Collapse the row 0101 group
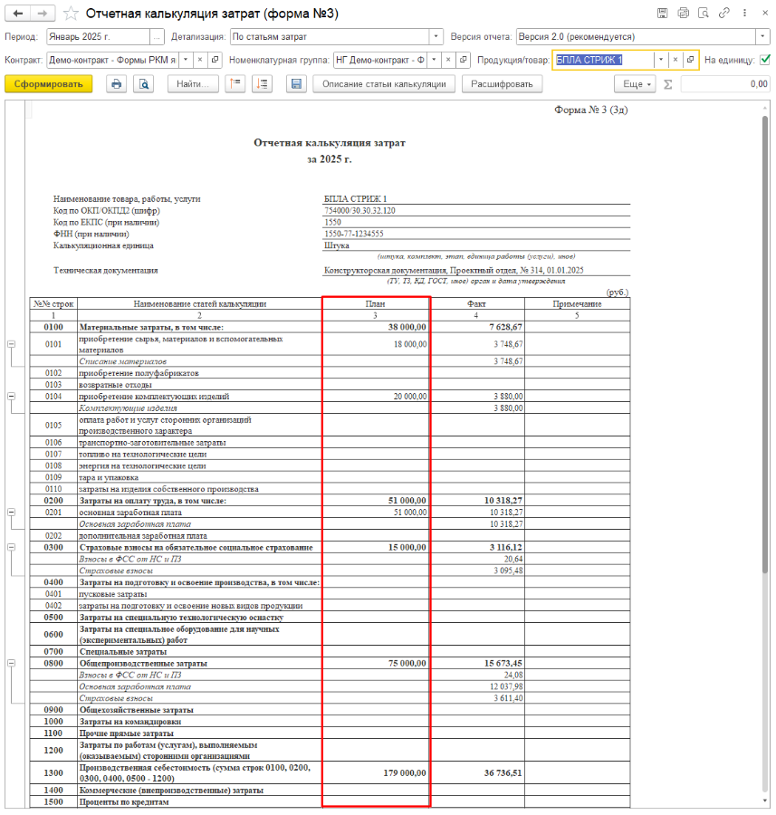The height and width of the screenshot is (815, 776). tap(11, 344)
